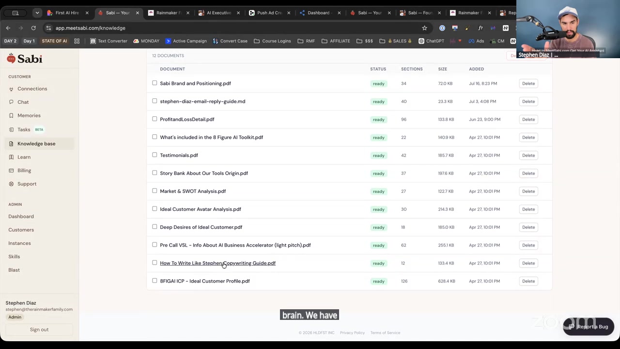Delete the ProfitandLossDetail.pdf document
Image resolution: width=620 pixels, height=349 pixels.
528,119
